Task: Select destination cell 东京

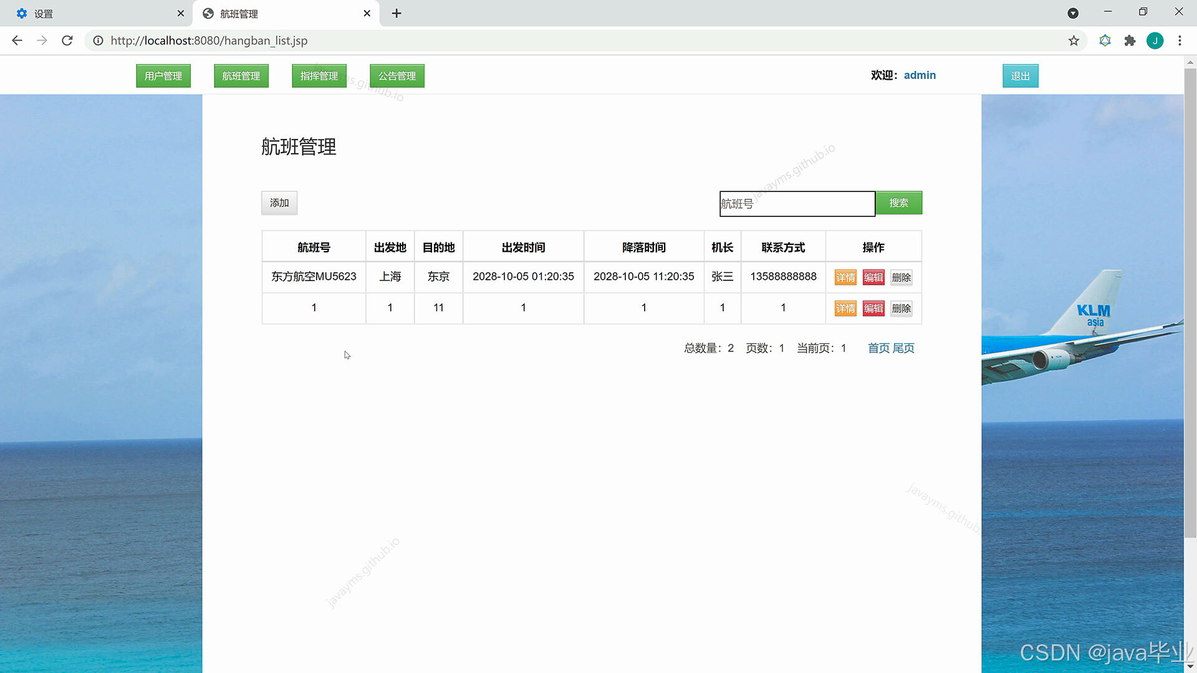Action: coord(438,277)
